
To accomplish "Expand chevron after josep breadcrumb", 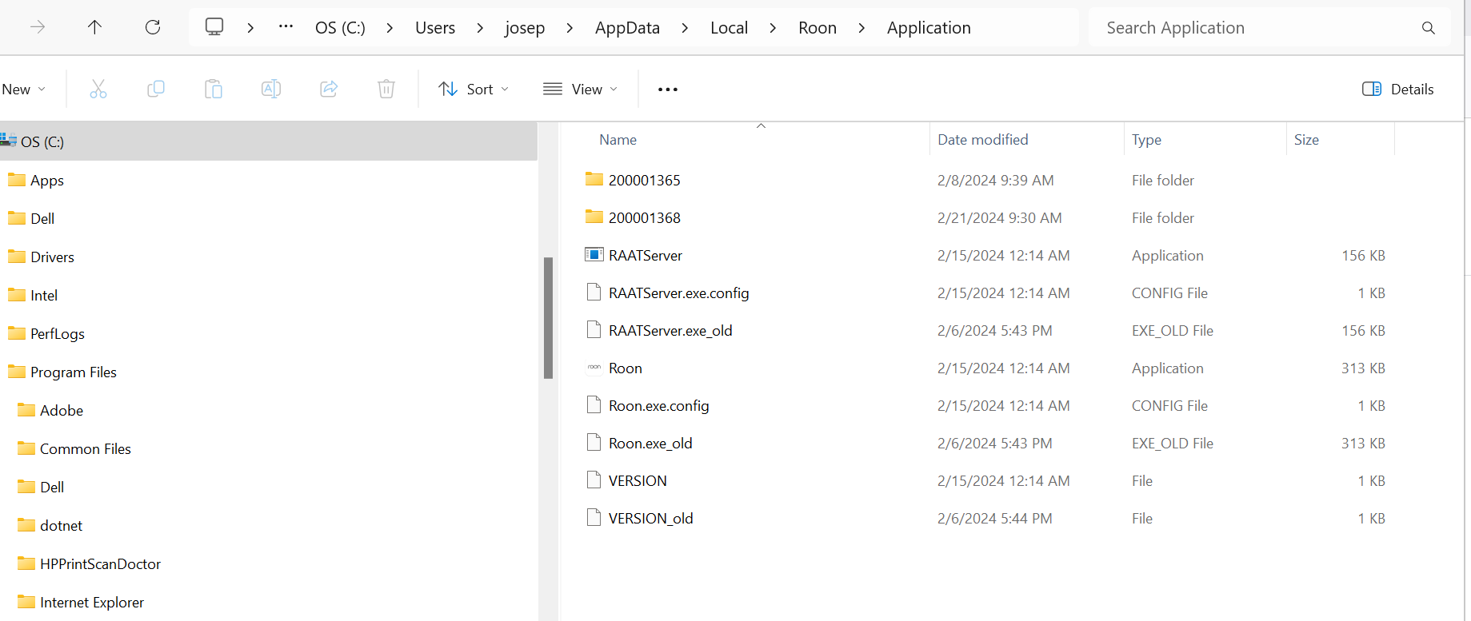I will [570, 28].
